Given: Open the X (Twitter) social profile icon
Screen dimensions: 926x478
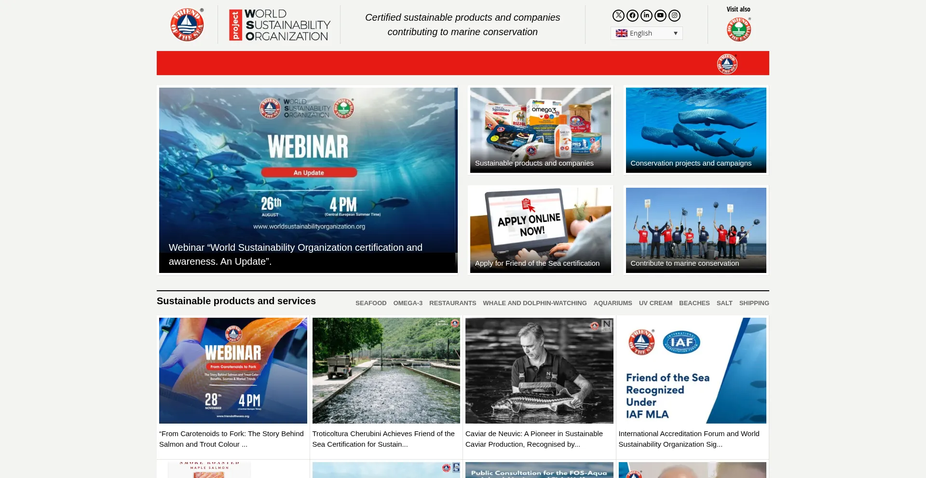Looking at the screenshot, I should point(618,15).
